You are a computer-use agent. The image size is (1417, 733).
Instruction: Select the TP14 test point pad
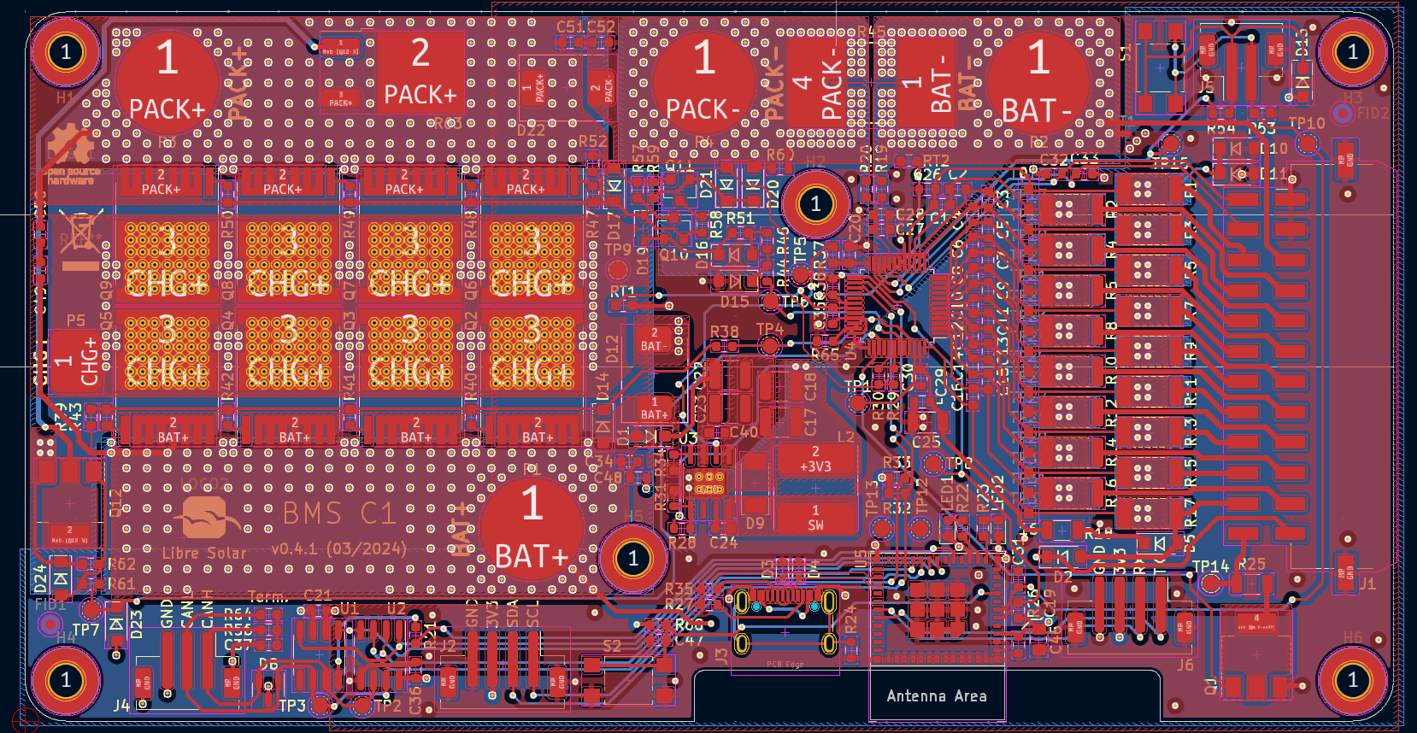[x=1210, y=583]
